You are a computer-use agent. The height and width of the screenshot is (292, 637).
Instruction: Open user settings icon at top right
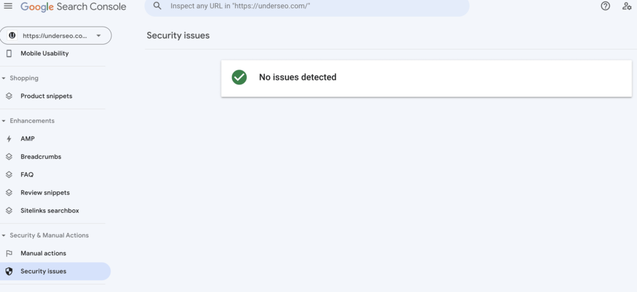(x=626, y=6)
